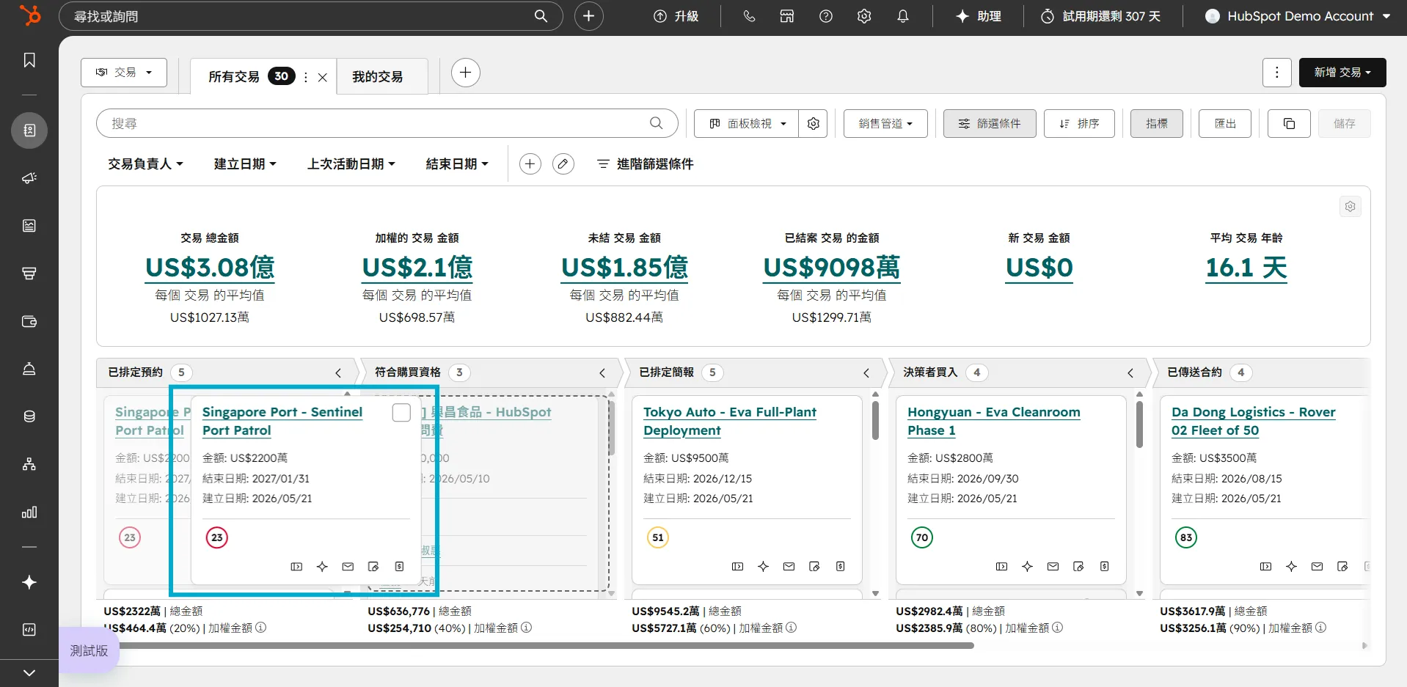Open the marketplace icon
This screenshot has height=687, width=1407.
pyautogui.click(x=787, y=16)
